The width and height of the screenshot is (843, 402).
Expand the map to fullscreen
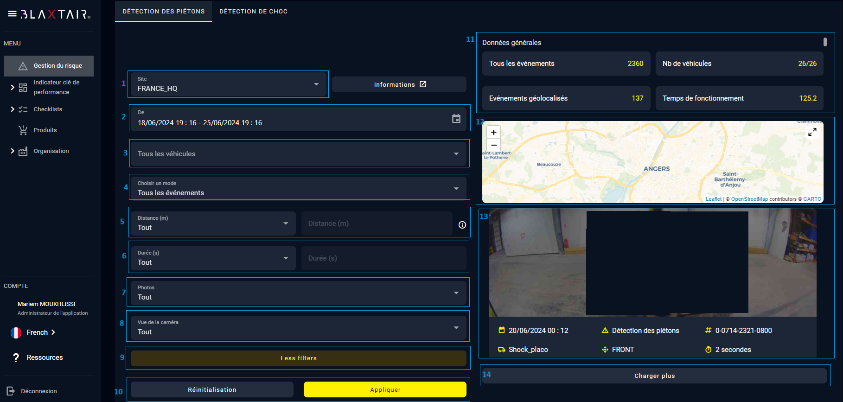(x=812, y=132)
